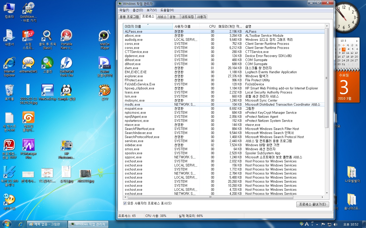Viewport: 366px width, 228px height.
Task: Open 짱파일 홈페이지 shortcut
Action: (28, 122)
